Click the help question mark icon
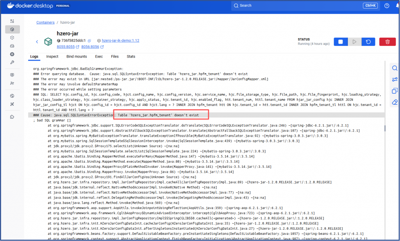Viewport: 400px width, 241px height. (387, 5)
